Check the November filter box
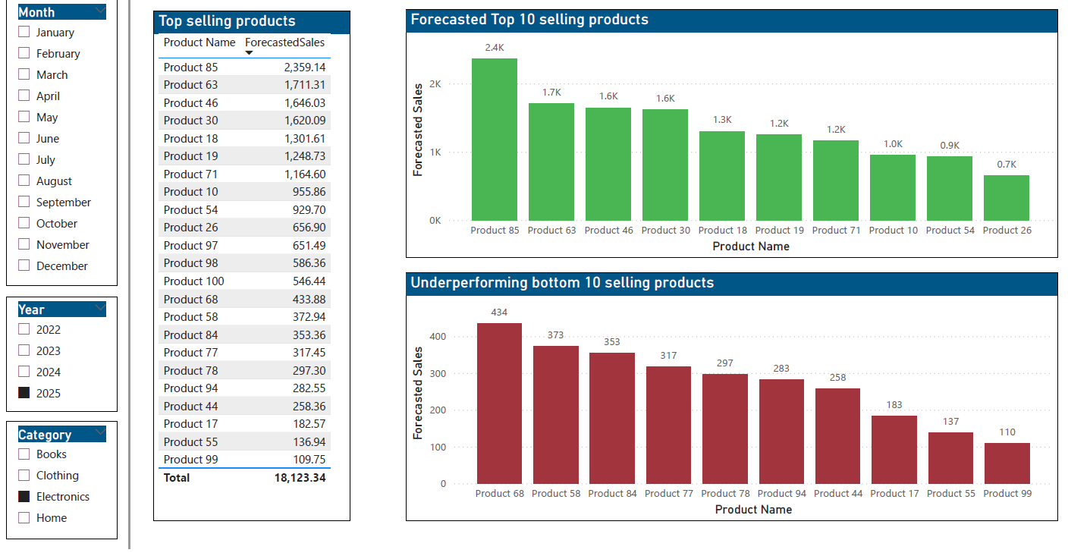1068x556 pixels. pyautogui.click(x=24, y=244)
